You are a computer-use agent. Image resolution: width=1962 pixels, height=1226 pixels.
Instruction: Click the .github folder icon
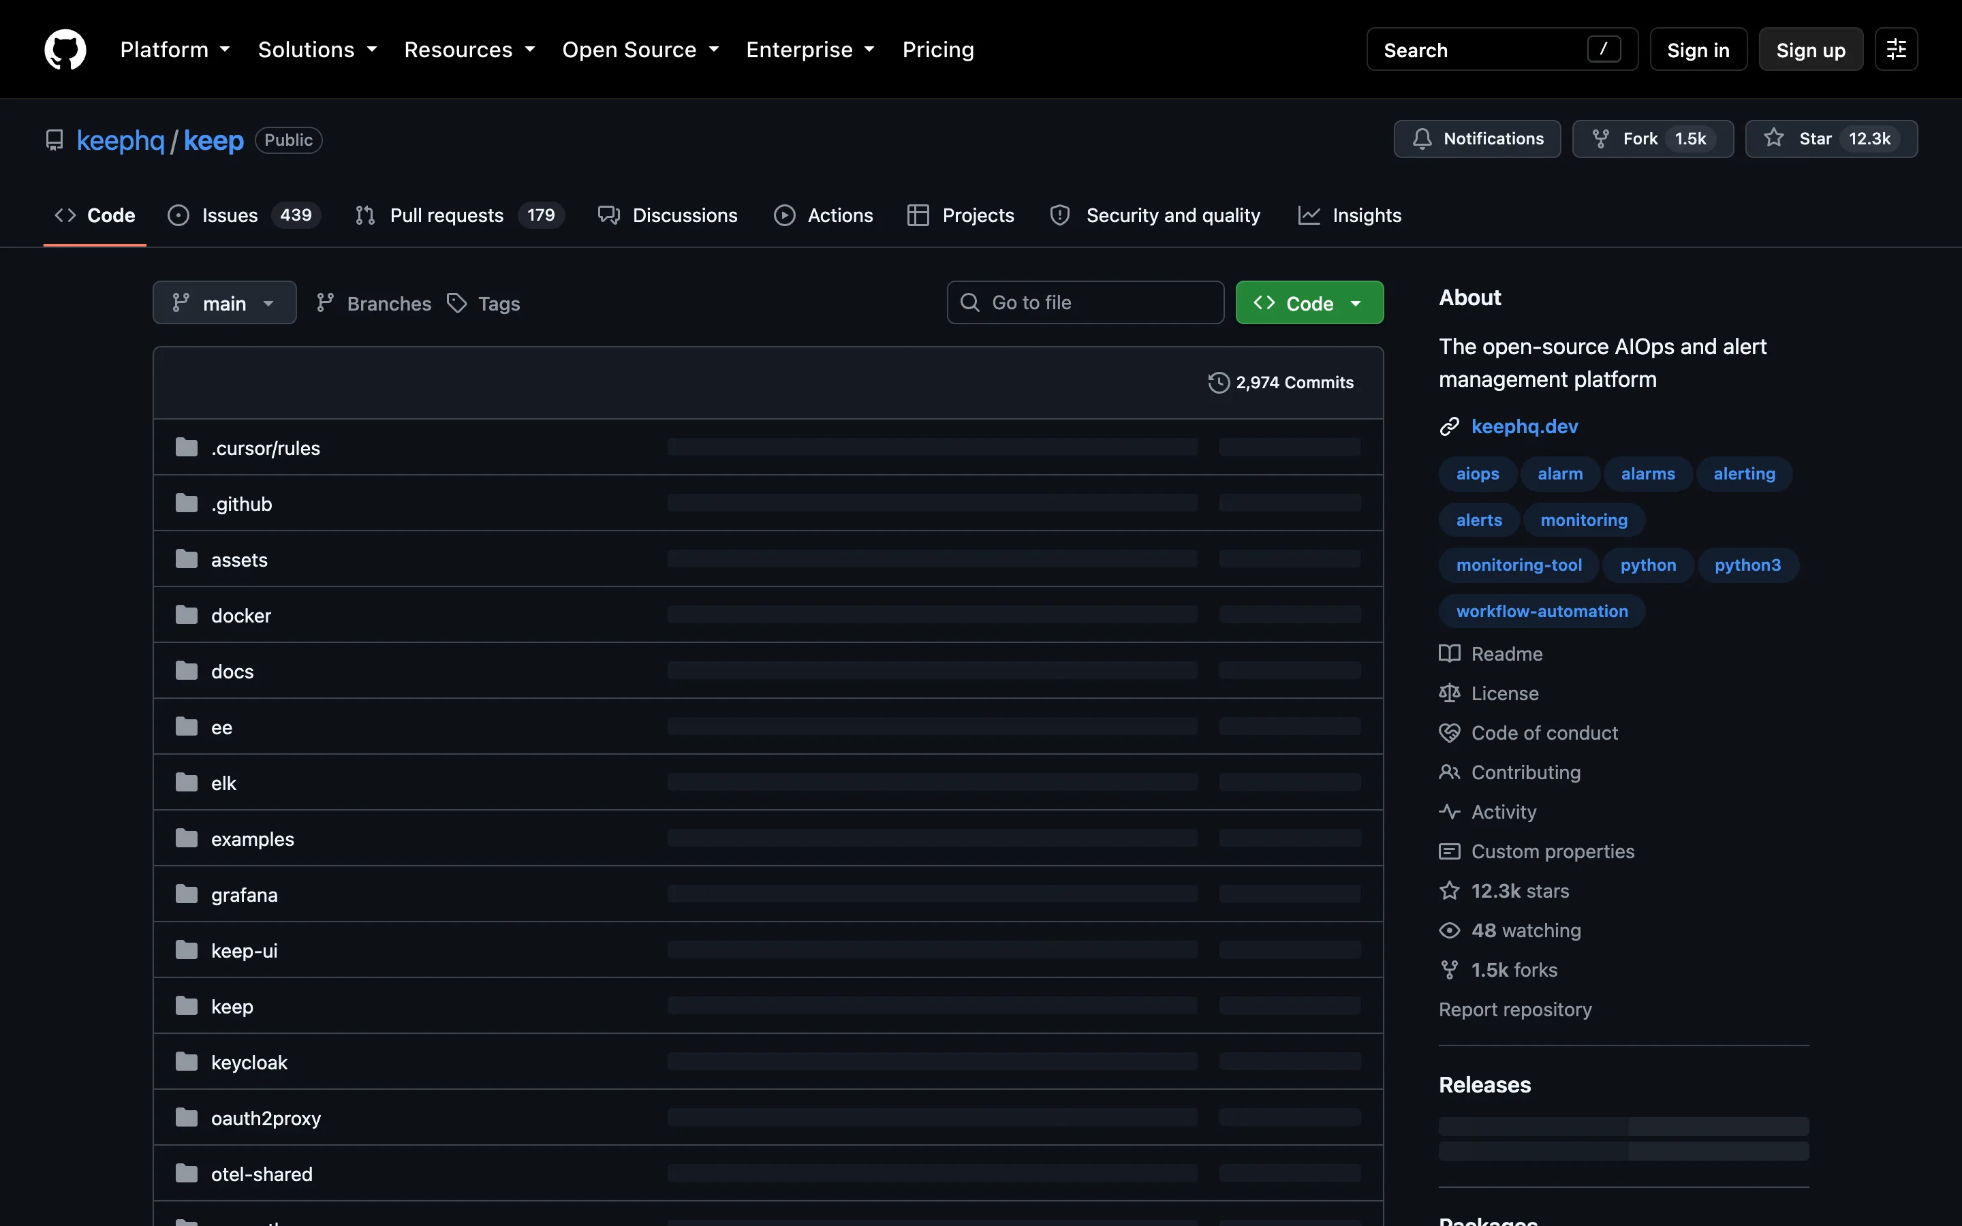click(x=187, y=503)
